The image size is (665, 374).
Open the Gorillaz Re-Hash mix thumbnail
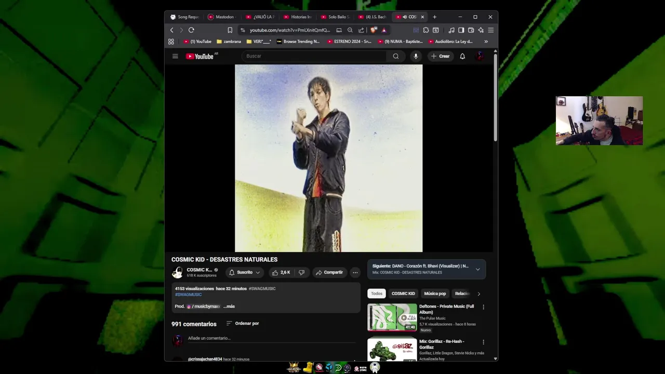click(392, 350)
